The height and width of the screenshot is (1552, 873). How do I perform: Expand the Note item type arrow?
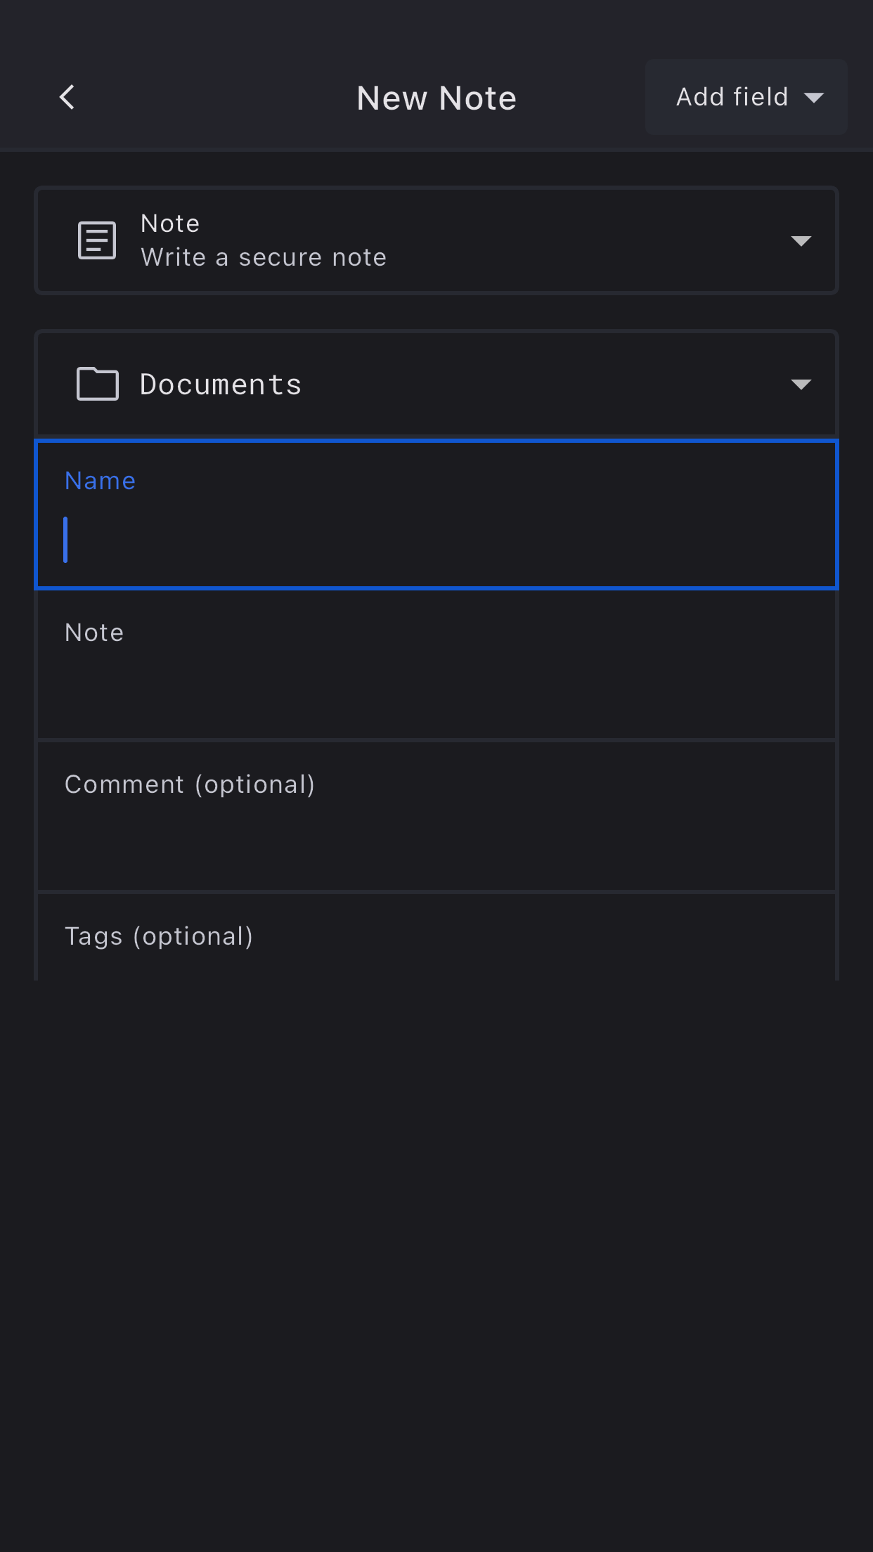(x=801, y=241)
